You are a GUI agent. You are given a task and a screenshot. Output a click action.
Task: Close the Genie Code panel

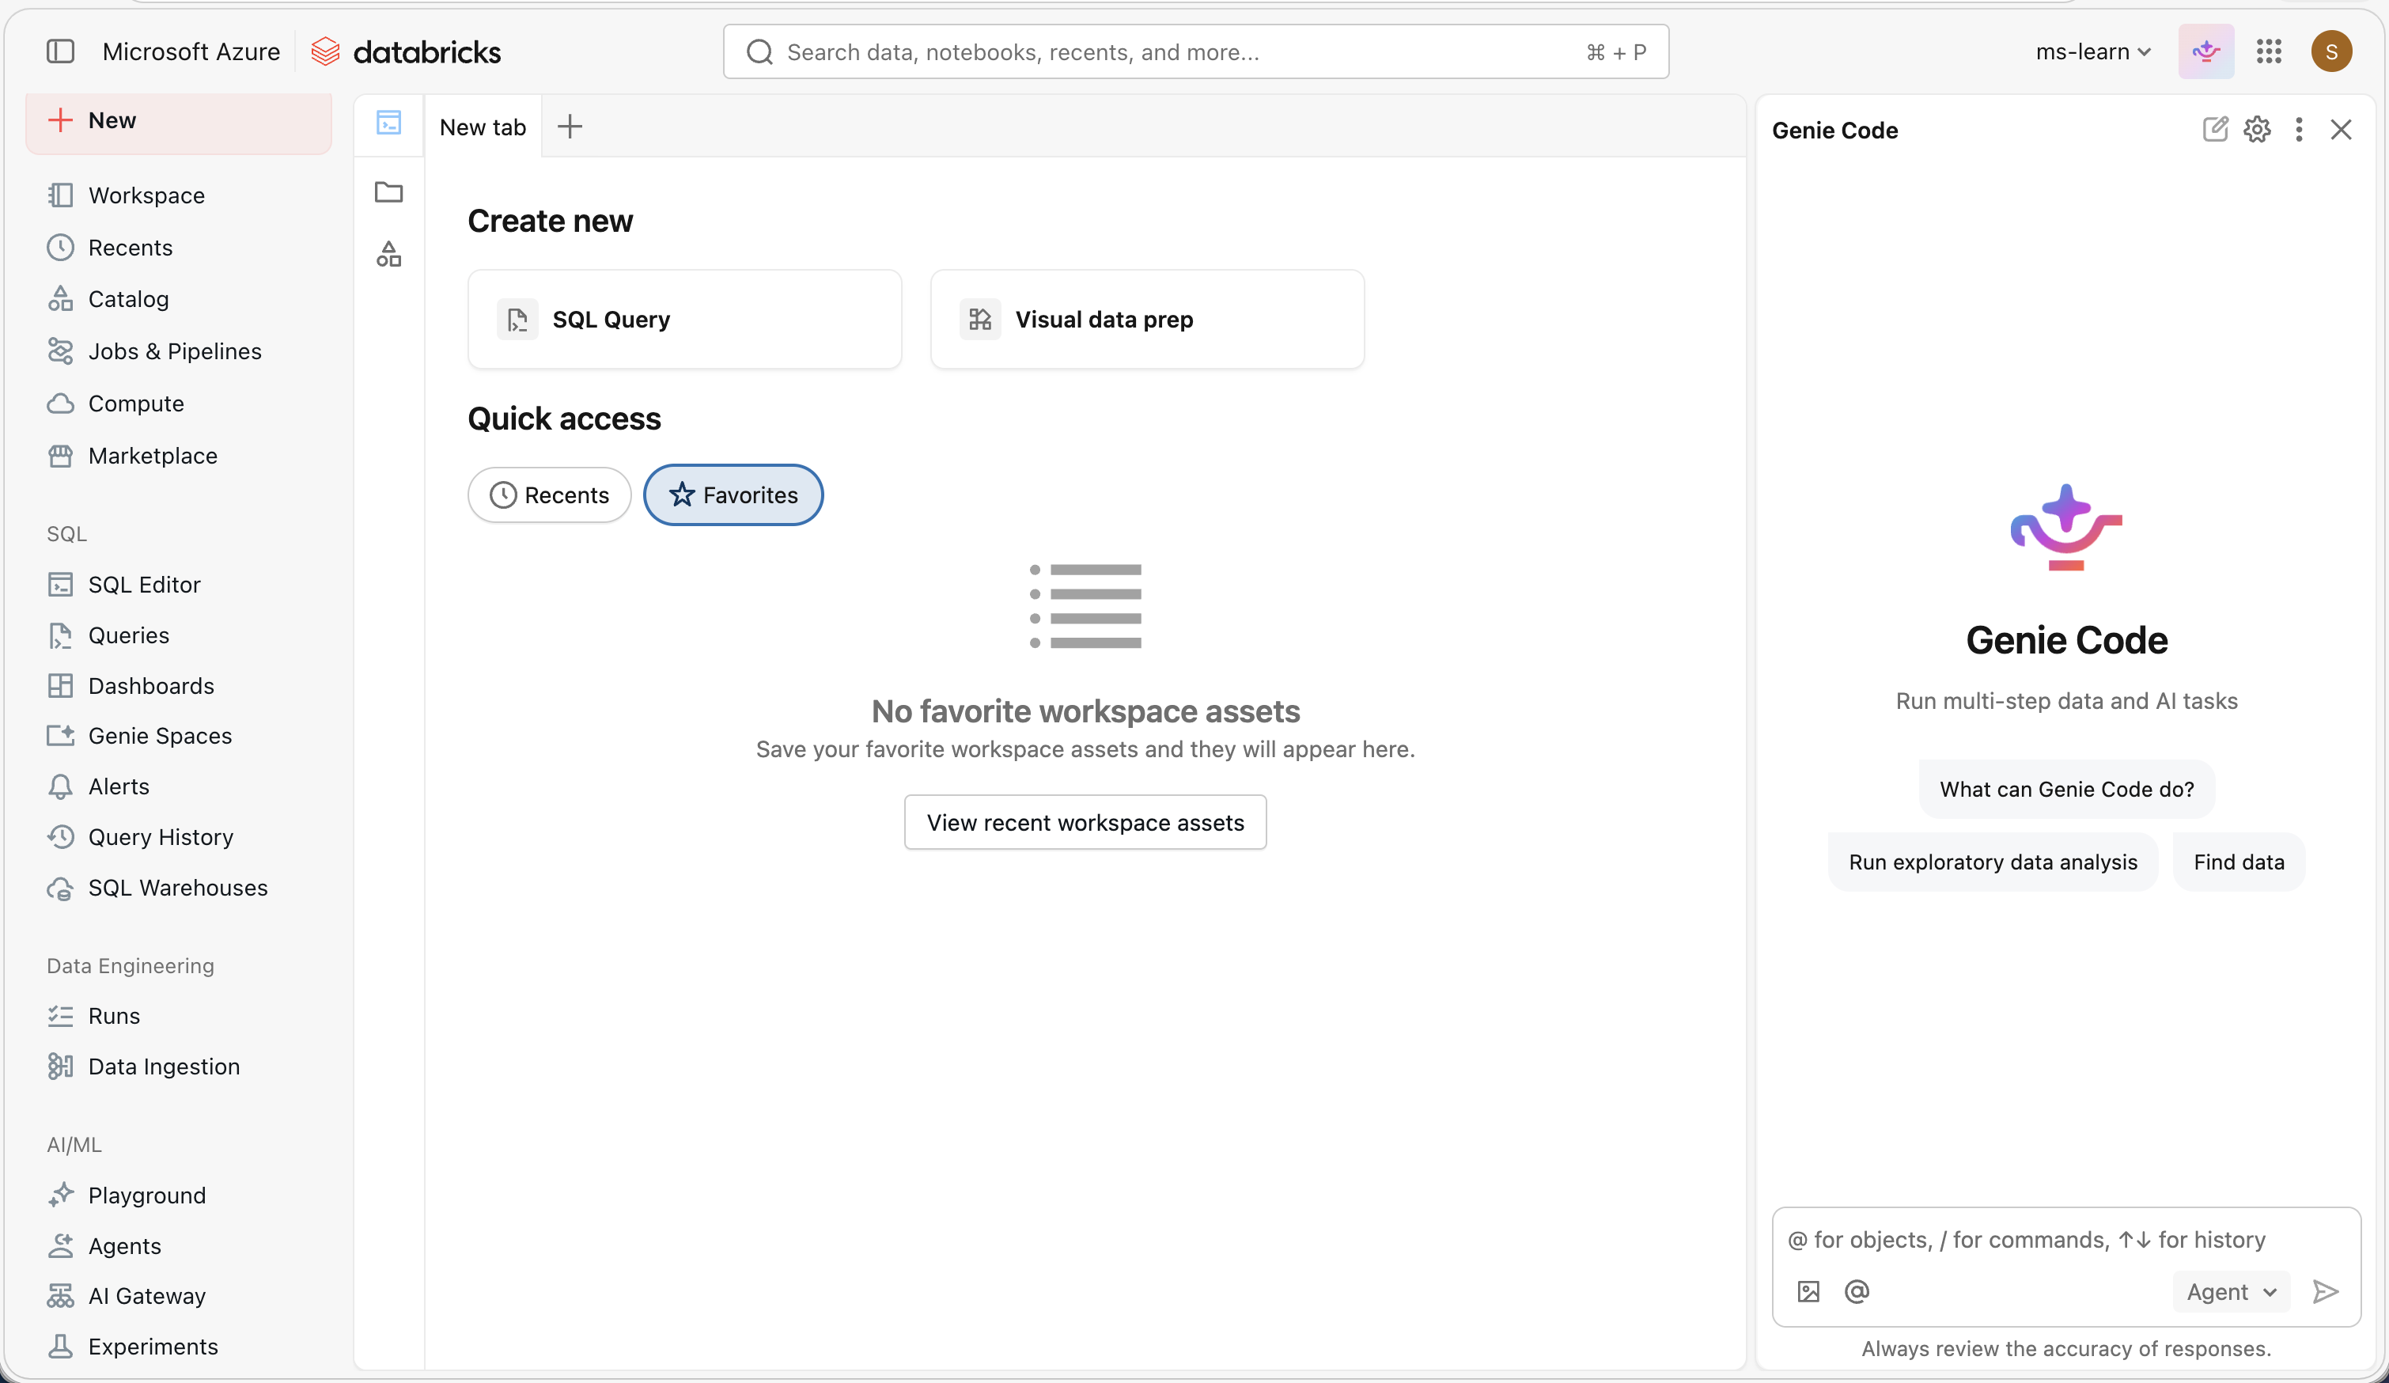click(2341, 129)
